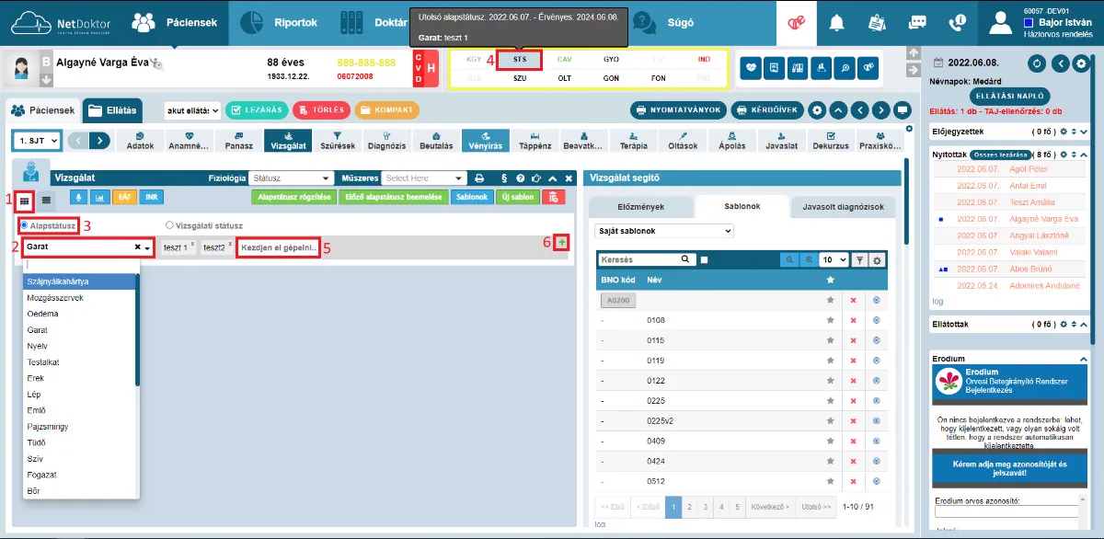The height and width of the screenshot is (539, 1104).
Task: Click the refresh icon beside the date
Action: click(1038, 63)
